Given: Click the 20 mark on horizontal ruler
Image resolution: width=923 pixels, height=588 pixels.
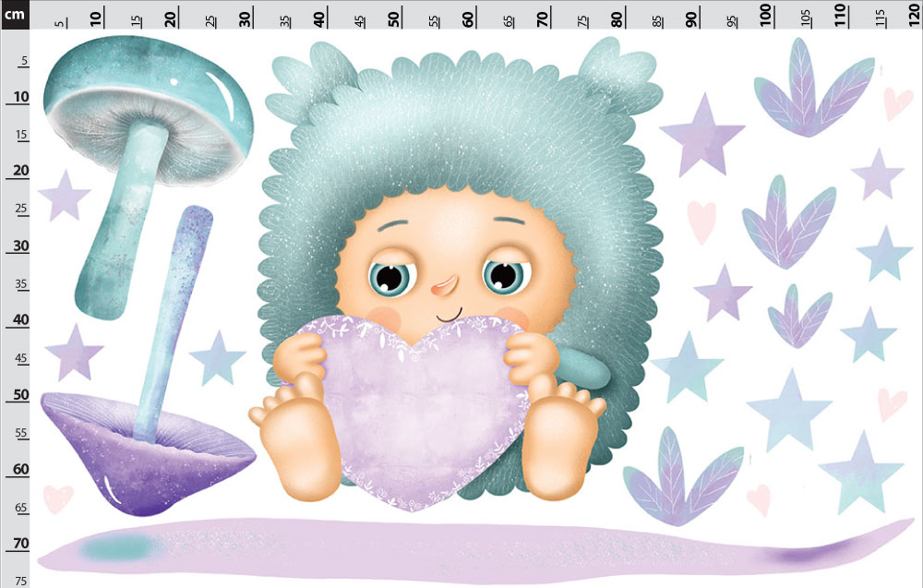Looking at the screenshot, I should click(x=171, y=18).
